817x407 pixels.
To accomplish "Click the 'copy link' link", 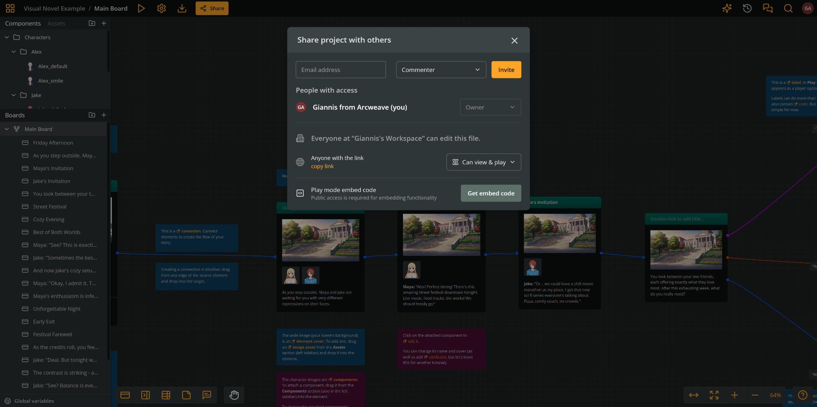I will tap(322, 166).
